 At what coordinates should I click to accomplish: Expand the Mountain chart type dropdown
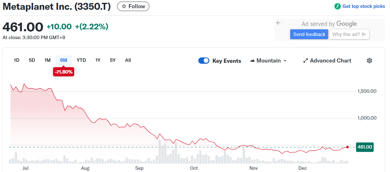coord(285,61)
